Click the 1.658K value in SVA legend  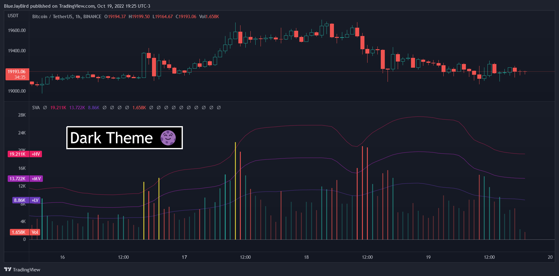pos(139,108)
